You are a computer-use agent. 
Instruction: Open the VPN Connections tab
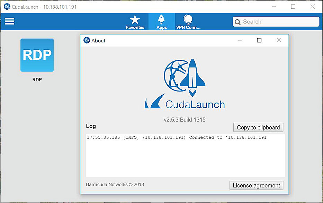(x=188, y=21)
